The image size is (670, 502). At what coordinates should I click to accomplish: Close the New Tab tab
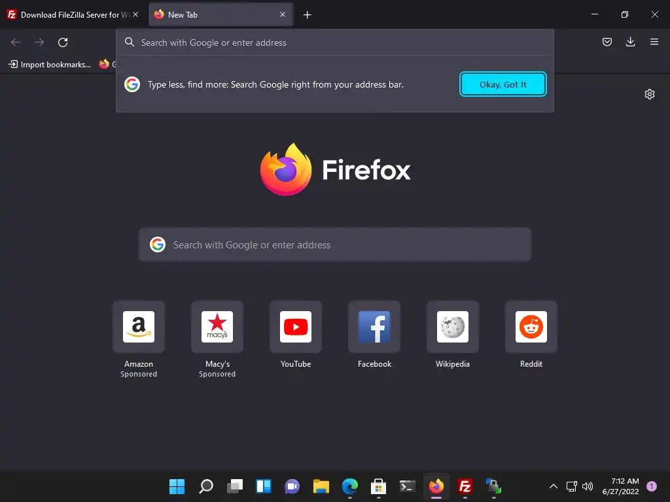(x=283, y=14)
